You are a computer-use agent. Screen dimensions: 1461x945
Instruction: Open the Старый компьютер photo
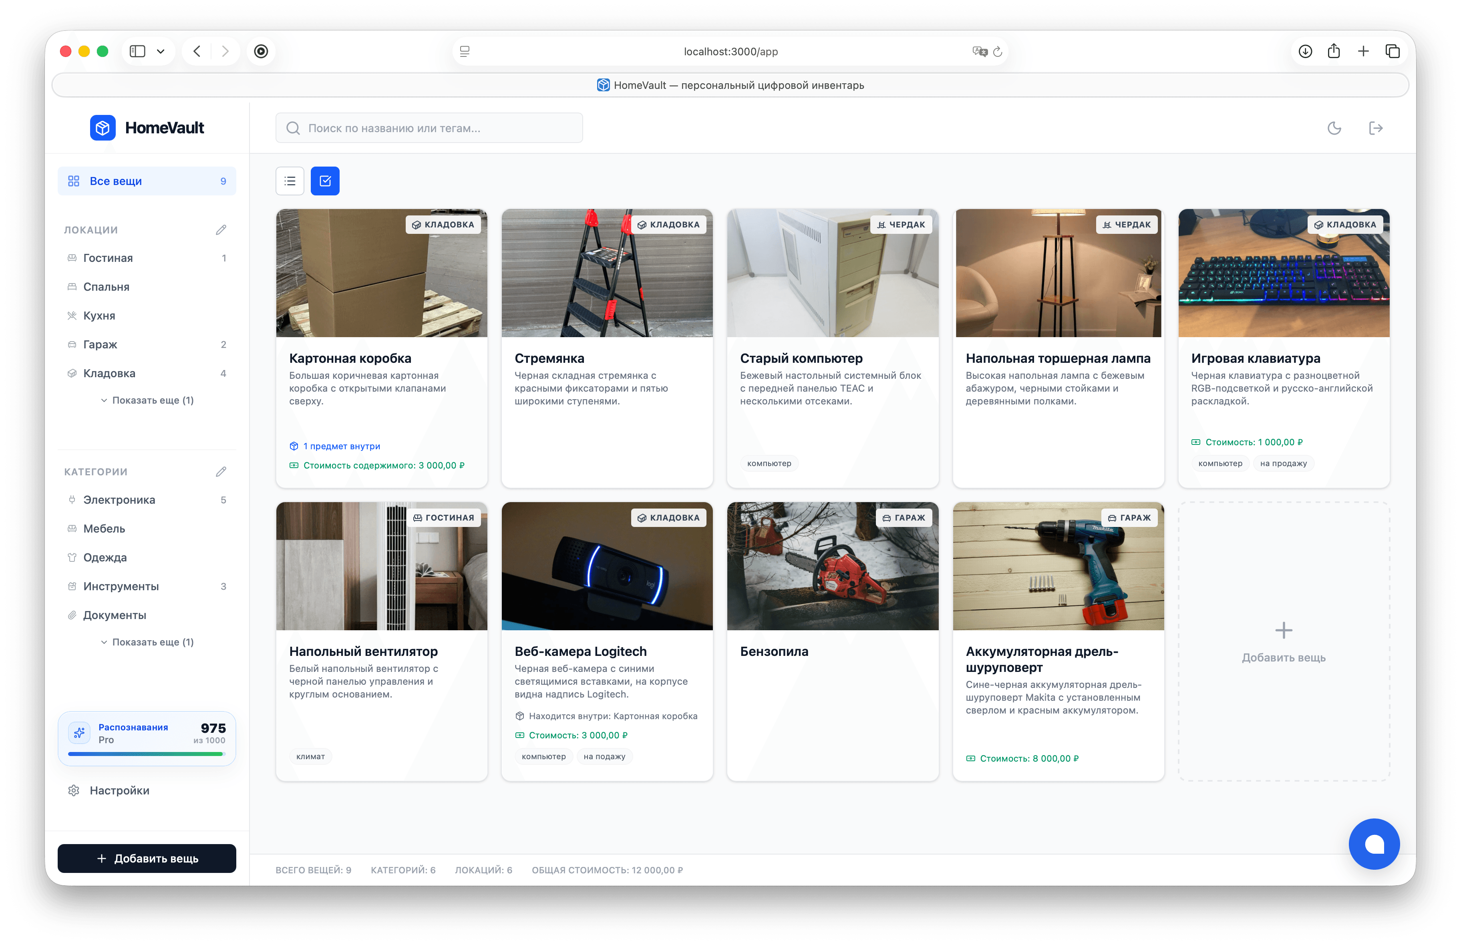point(833,273)
